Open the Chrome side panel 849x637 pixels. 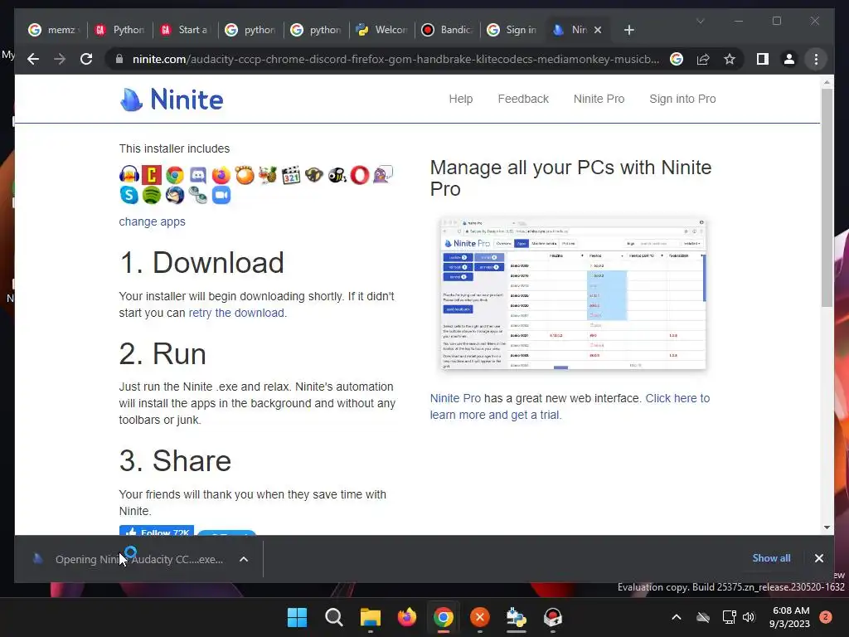763,59
